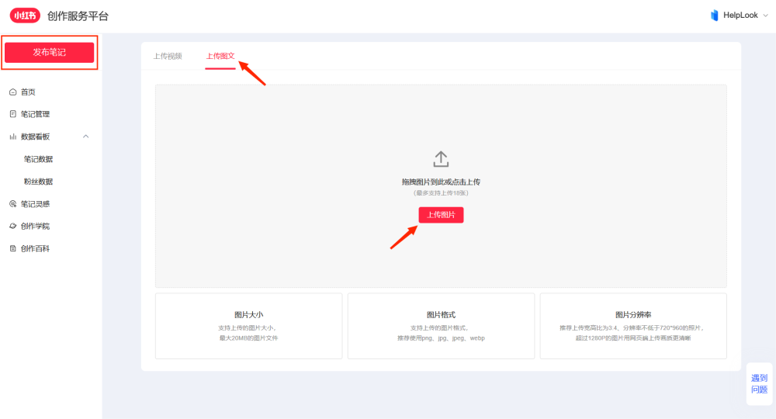Click the 创作学院 icon
Screen dimensions: 776x419
click(13, 226)
